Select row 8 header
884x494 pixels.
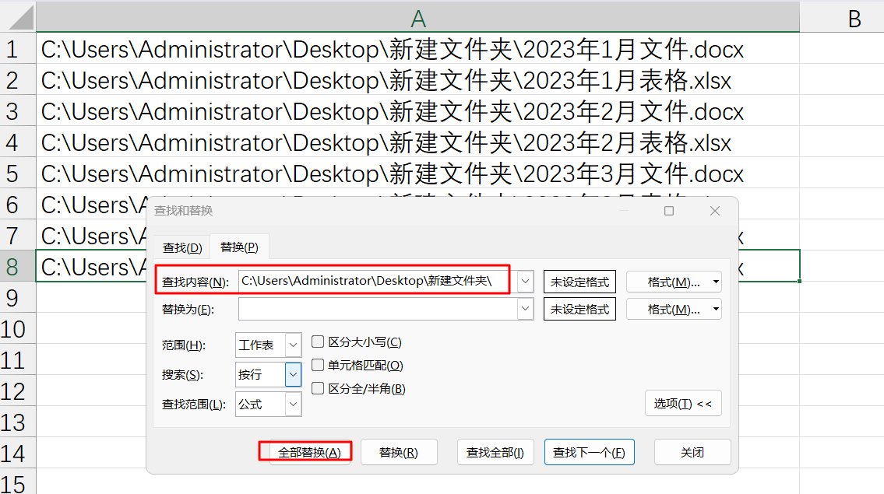pyautogui.click(x=17, y=266)
